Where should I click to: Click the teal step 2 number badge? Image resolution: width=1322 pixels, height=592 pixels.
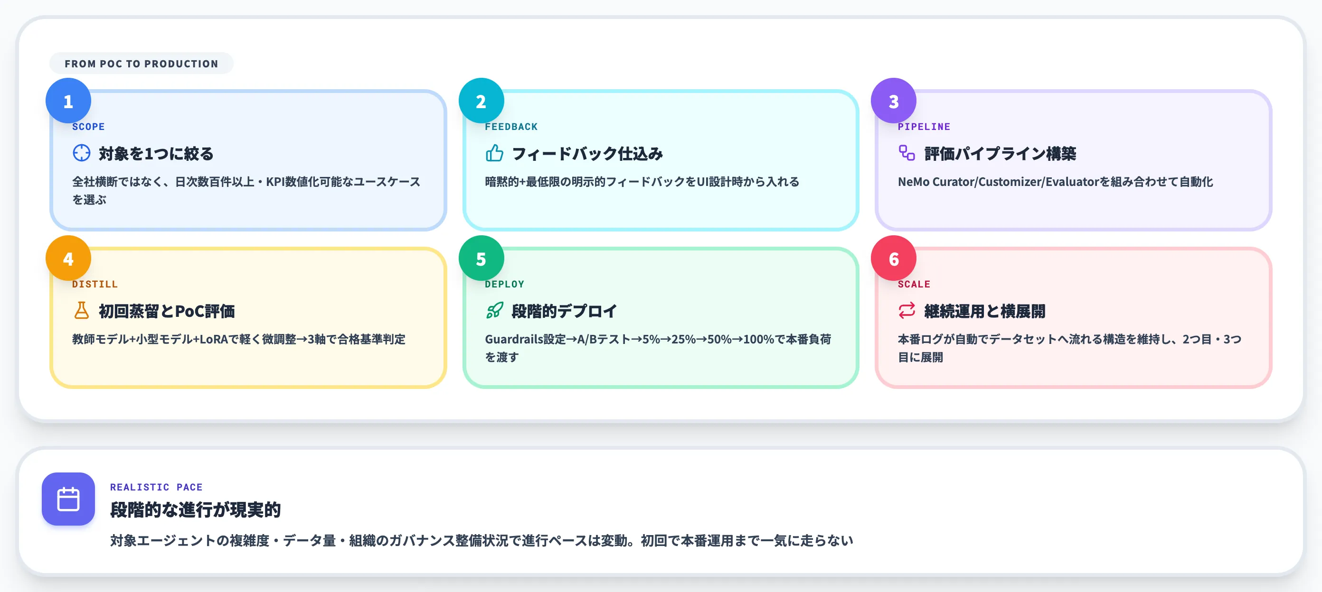(481, 101)
